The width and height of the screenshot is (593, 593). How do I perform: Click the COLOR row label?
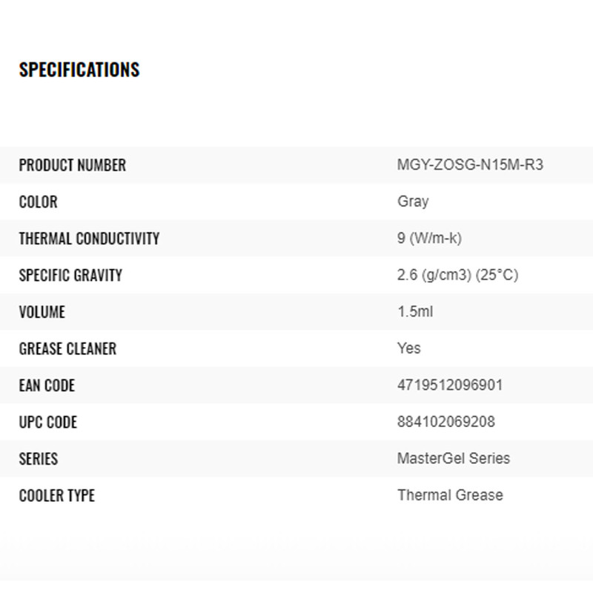(x=38, y=202)
